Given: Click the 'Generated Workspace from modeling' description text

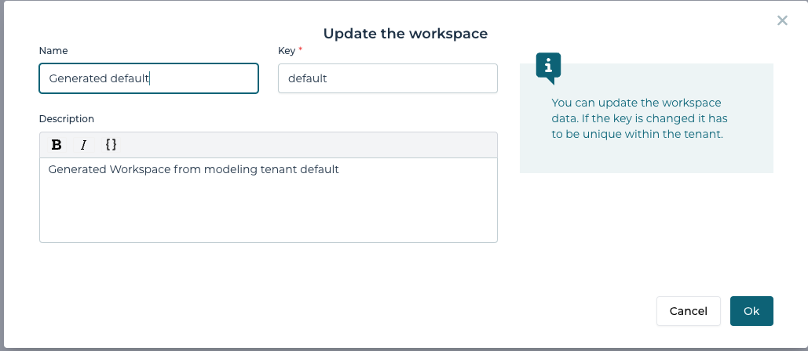Looking at the screenshot, I should tap(157, 169).
